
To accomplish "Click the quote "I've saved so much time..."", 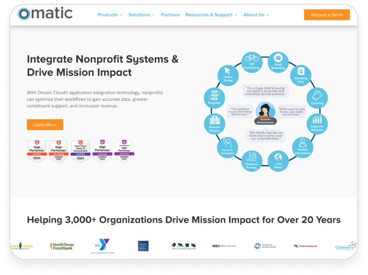I will [x=240, y=112].
